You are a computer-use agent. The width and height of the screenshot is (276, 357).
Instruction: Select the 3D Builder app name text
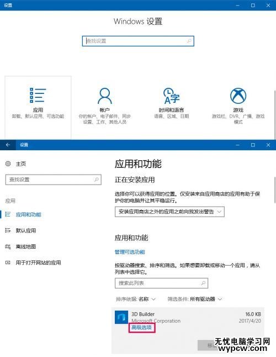click(143, 314)
